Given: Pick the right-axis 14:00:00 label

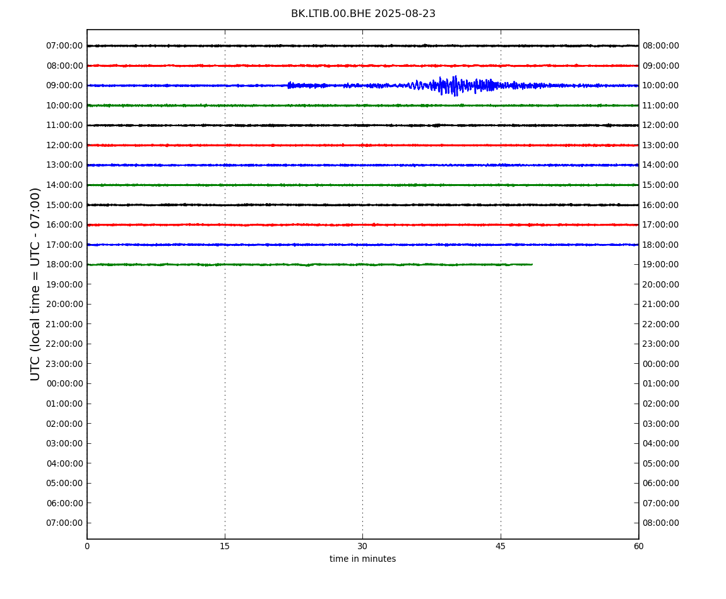Looking at the screenshot, I should click(661, 165).
